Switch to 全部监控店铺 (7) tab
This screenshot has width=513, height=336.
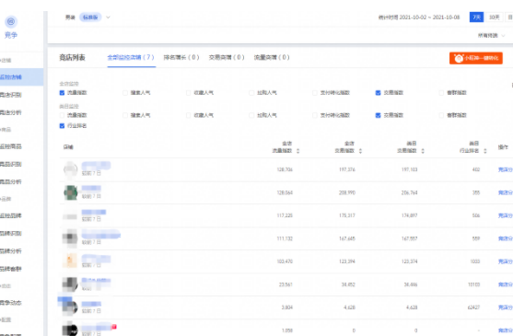click(131, 57)
